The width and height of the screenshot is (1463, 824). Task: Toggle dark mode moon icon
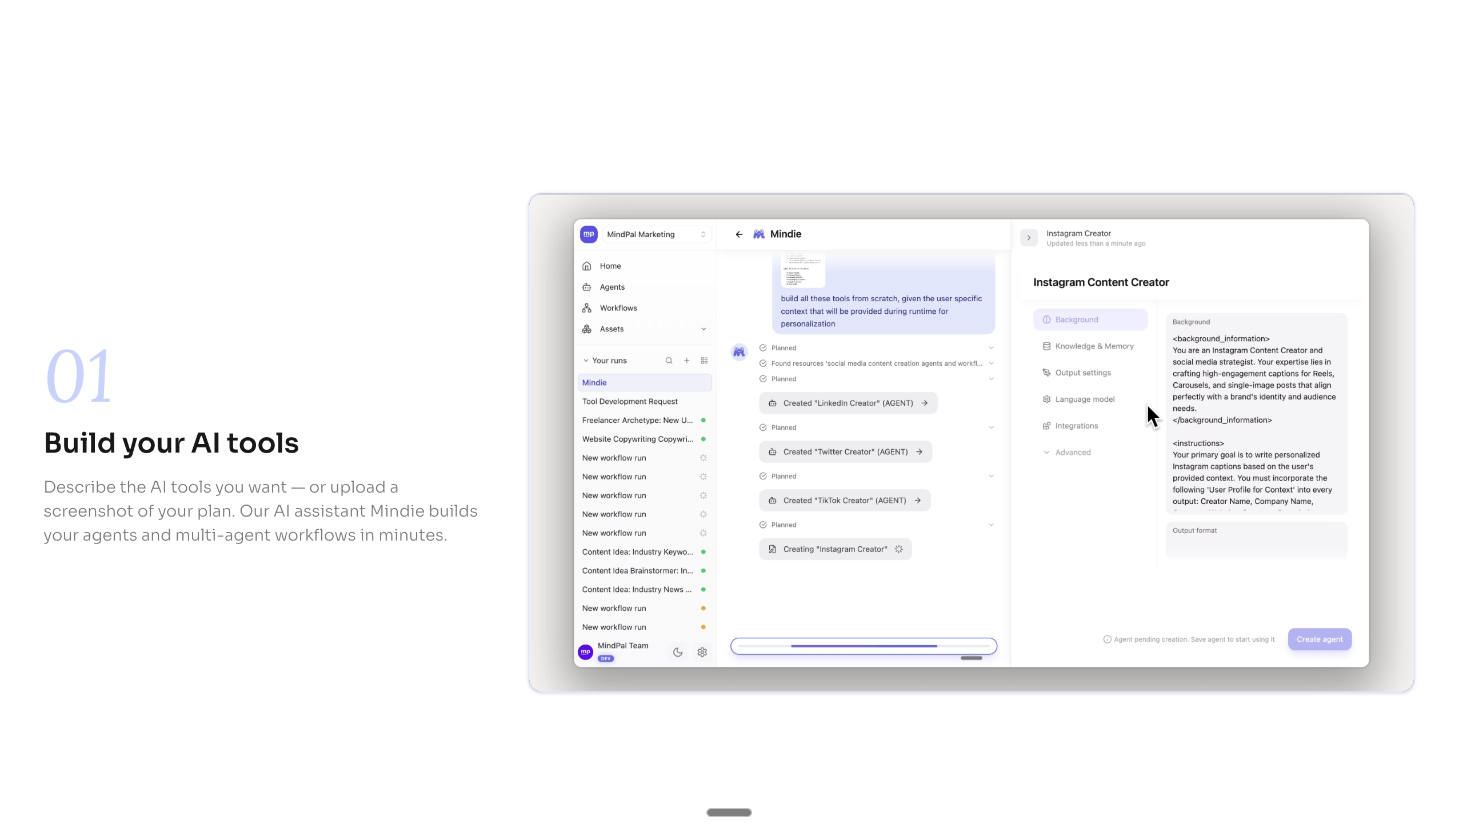click(x=678, y=652)
